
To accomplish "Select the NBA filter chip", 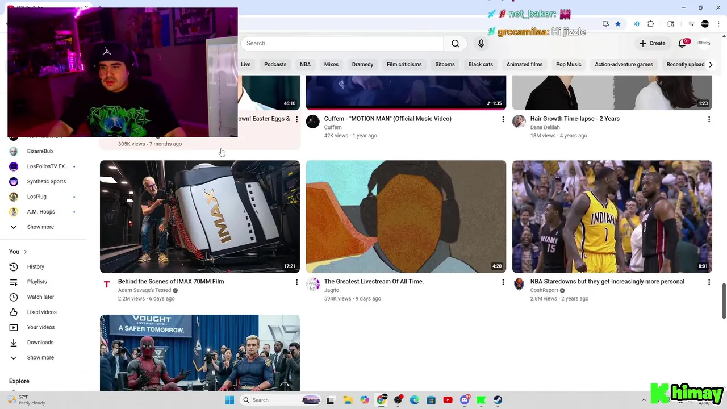I will (x=305, y=65).
